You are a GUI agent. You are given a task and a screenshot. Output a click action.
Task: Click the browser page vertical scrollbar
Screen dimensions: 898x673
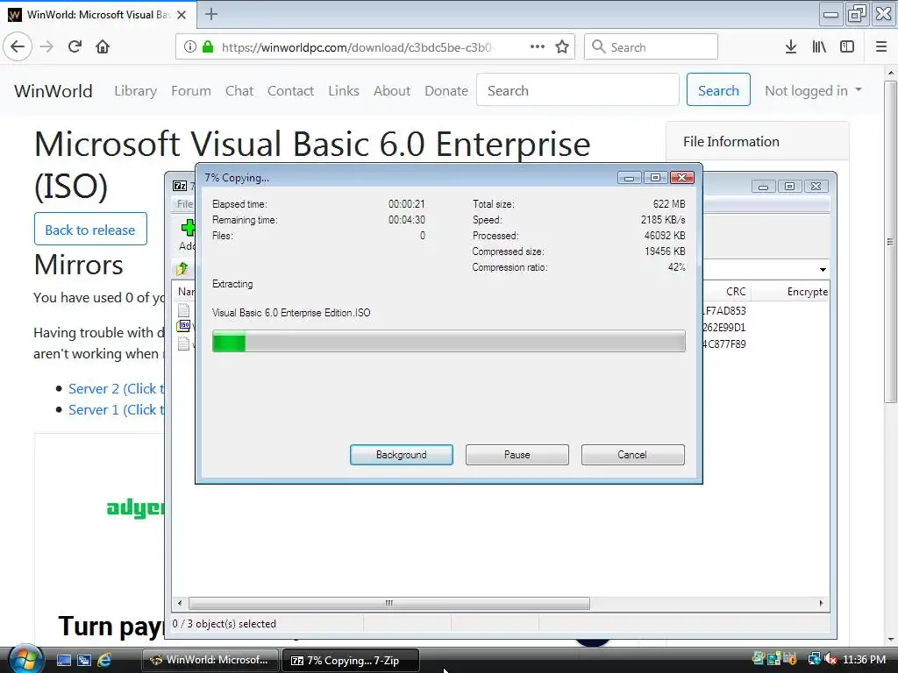[x=890, y=242]
